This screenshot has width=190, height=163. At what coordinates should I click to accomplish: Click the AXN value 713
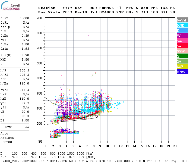(144, 12)
